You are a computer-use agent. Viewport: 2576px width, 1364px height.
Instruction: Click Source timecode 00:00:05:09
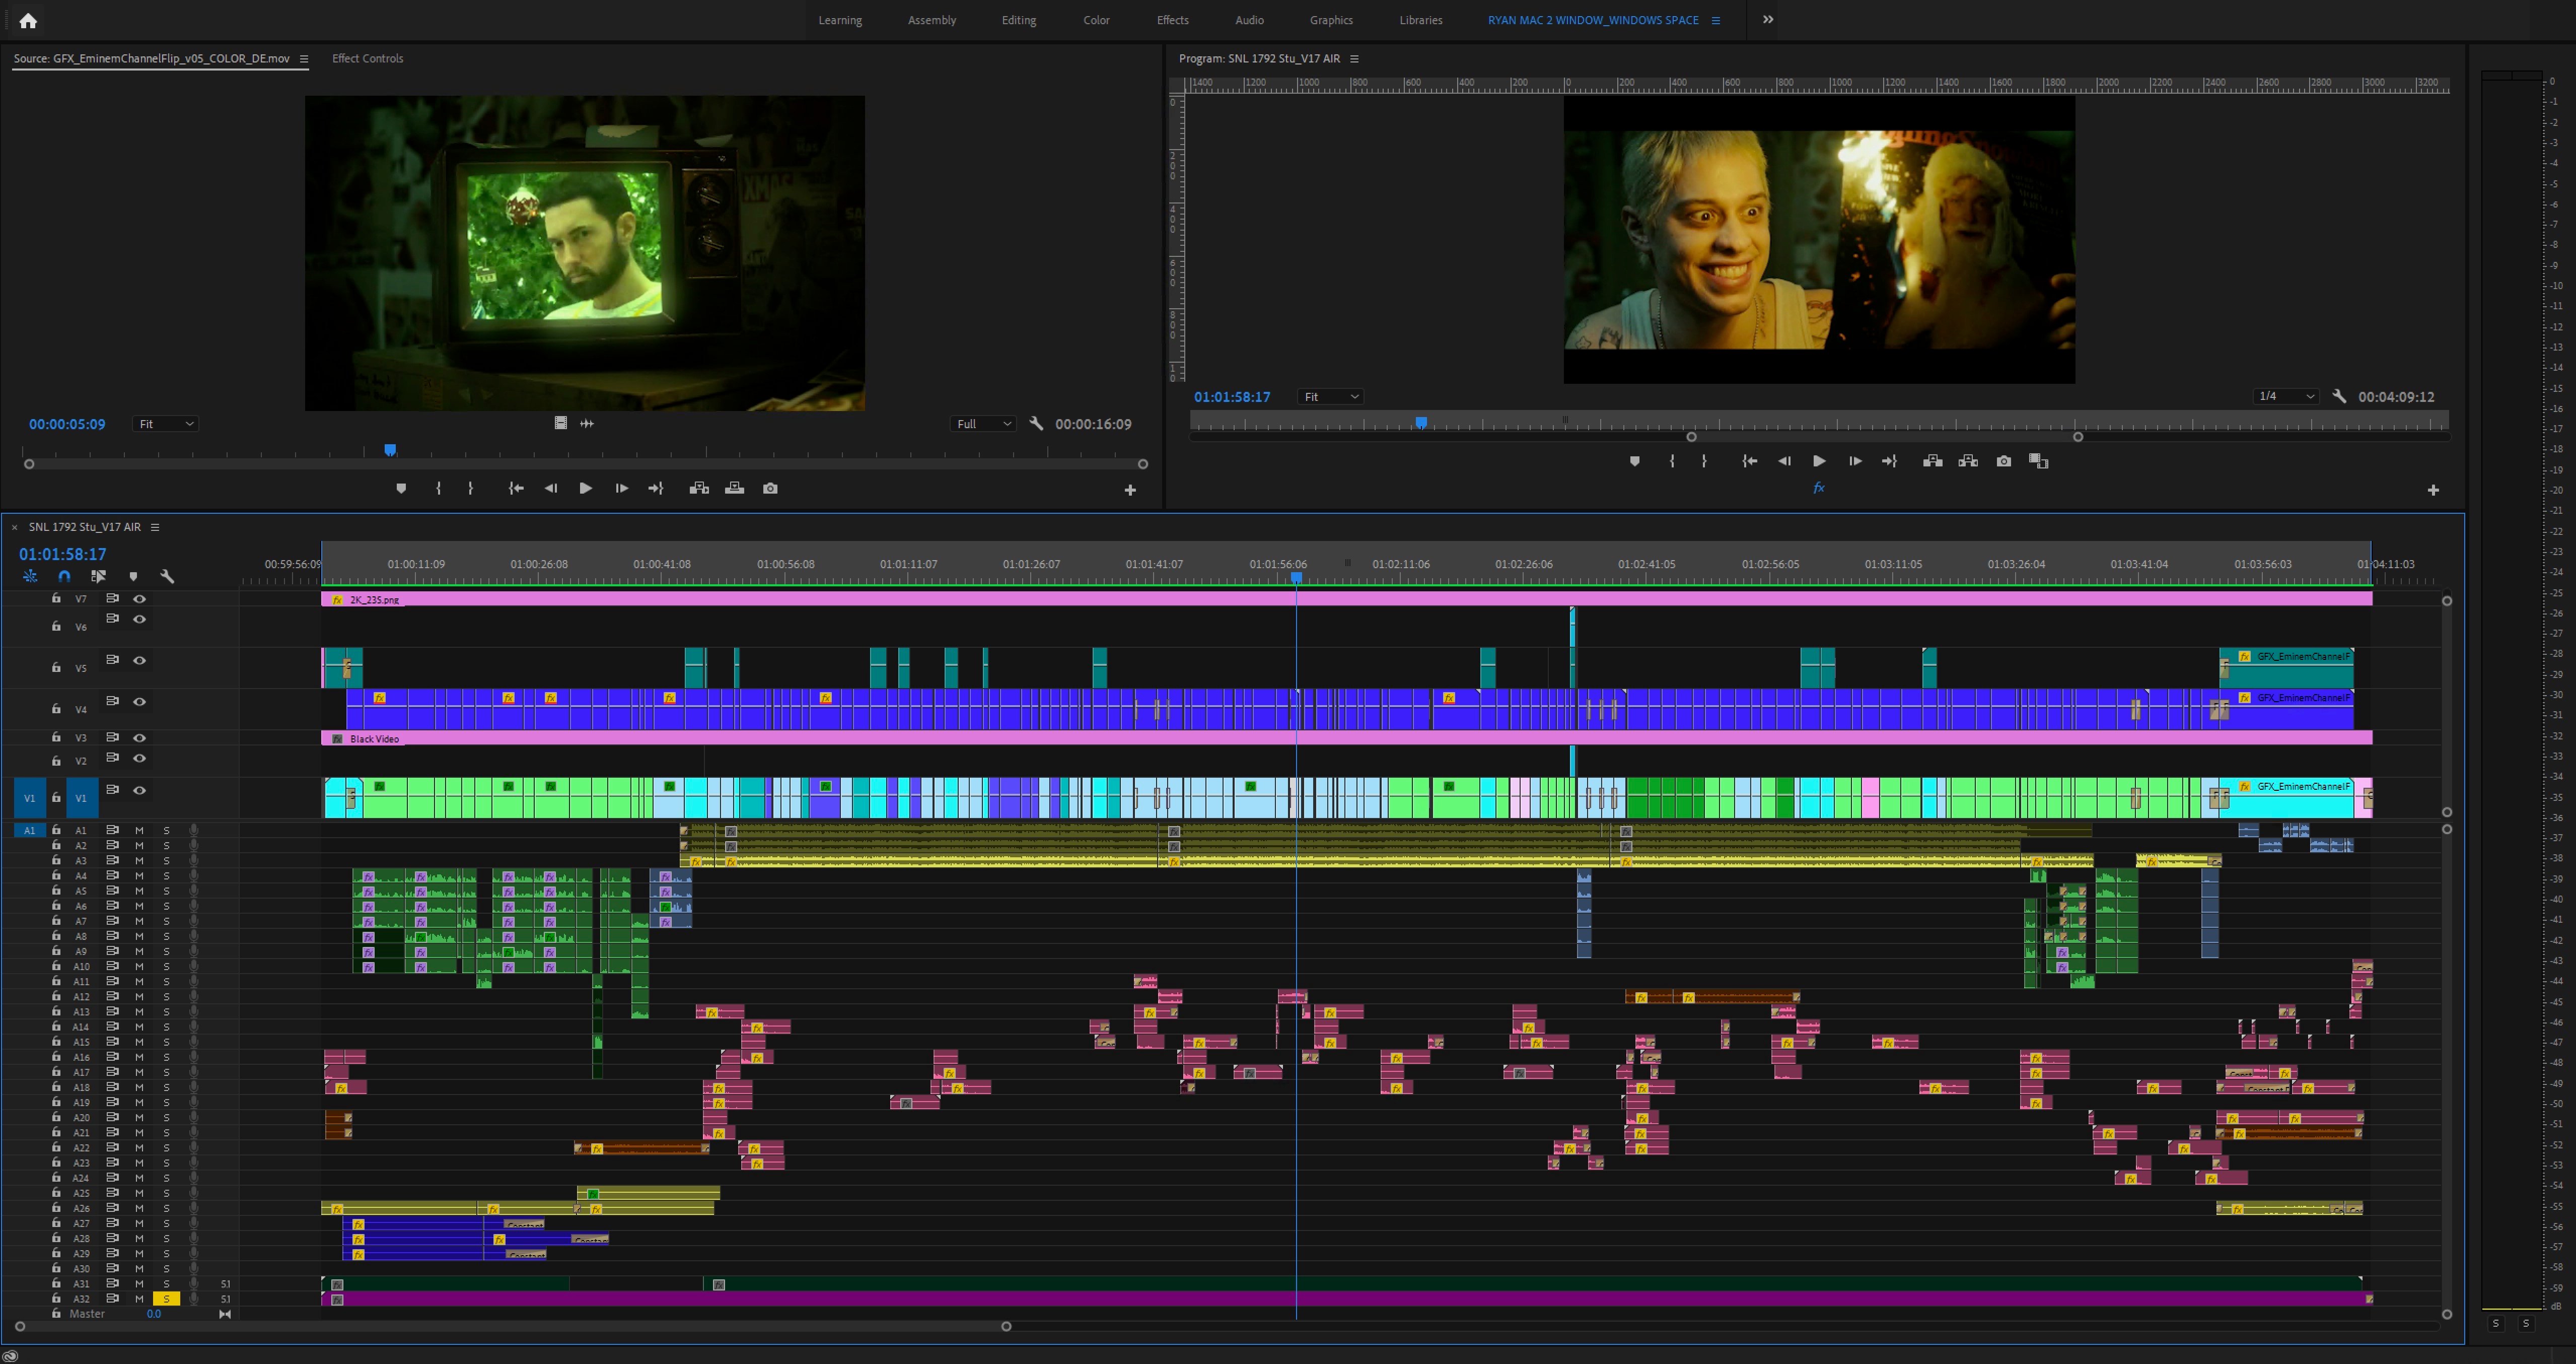[x=67, y=424]
